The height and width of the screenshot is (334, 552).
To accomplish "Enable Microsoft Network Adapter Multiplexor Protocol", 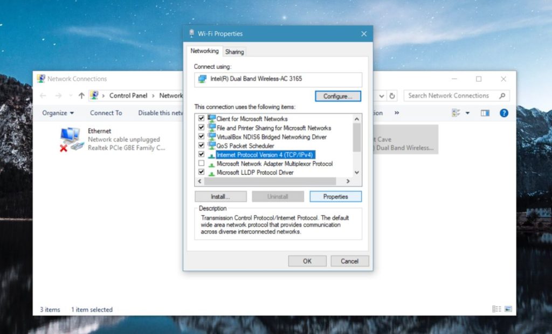I will tap(201, 164).
